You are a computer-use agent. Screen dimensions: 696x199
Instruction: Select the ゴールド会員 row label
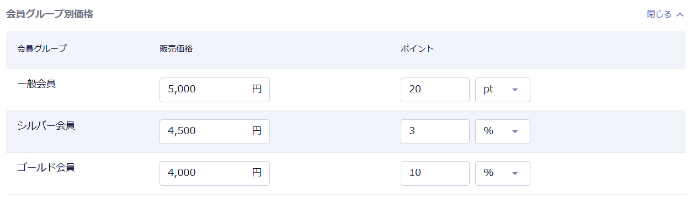pyautogui.click(x=46, y=168)
